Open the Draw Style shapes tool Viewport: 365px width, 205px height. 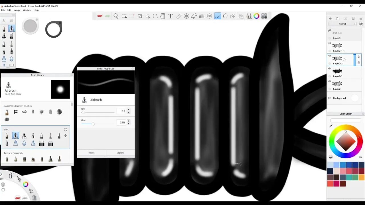click(233, 16)
